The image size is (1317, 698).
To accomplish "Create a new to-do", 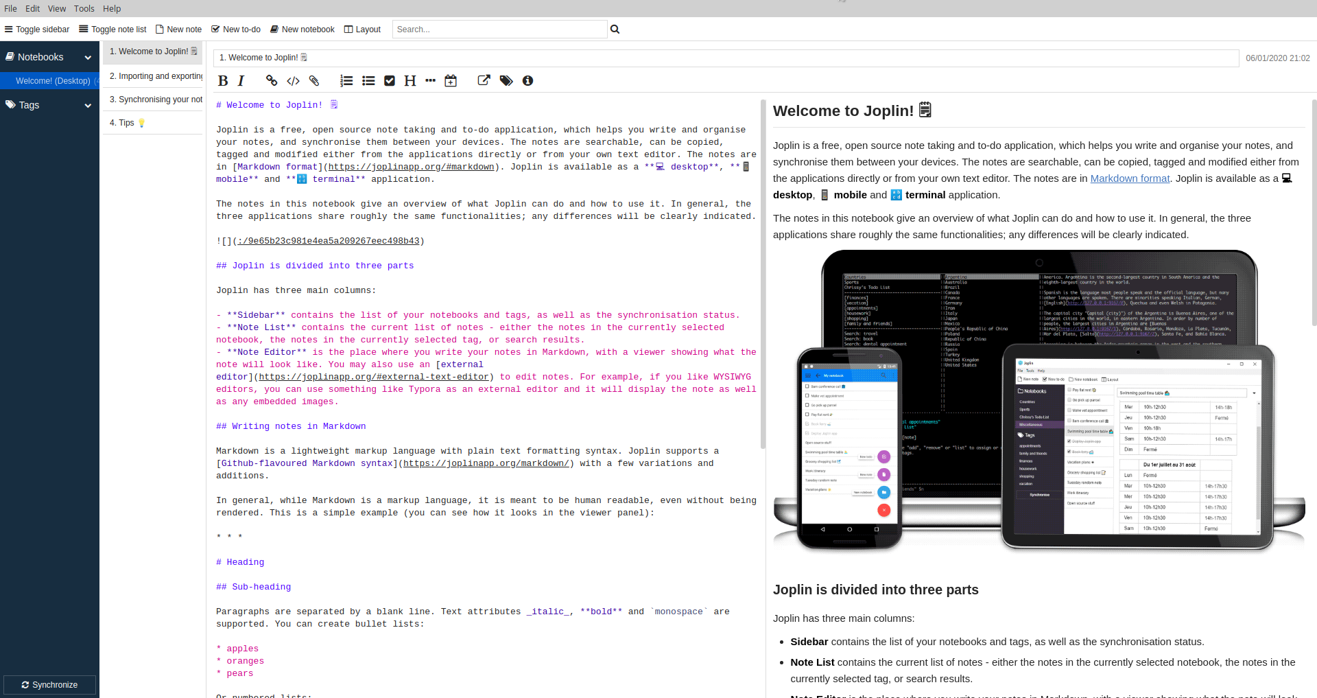I will pos(236,30).
